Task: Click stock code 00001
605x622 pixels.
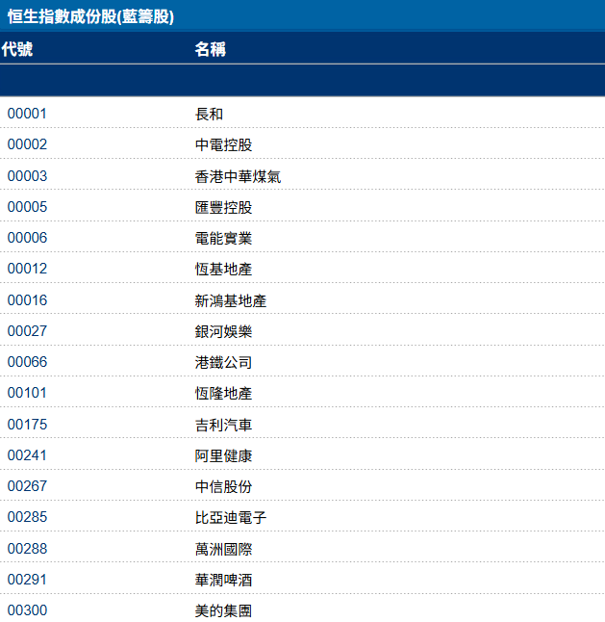Action: click(27, 114)
